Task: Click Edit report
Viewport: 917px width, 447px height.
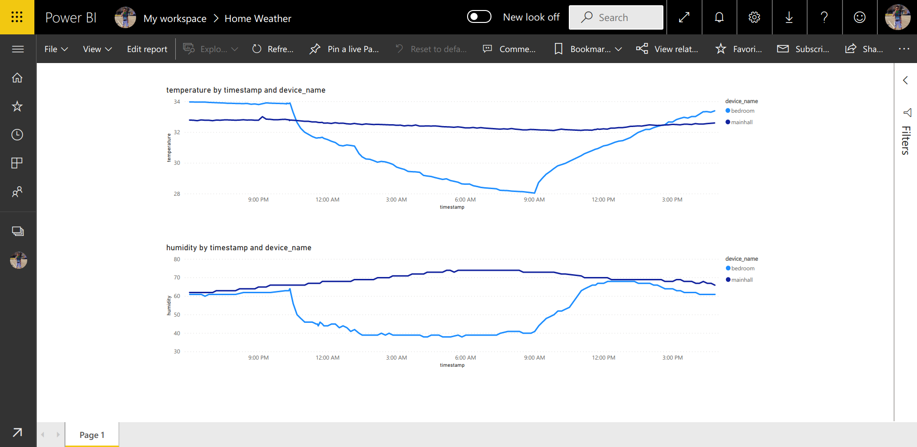Action: tap(147, 49)
